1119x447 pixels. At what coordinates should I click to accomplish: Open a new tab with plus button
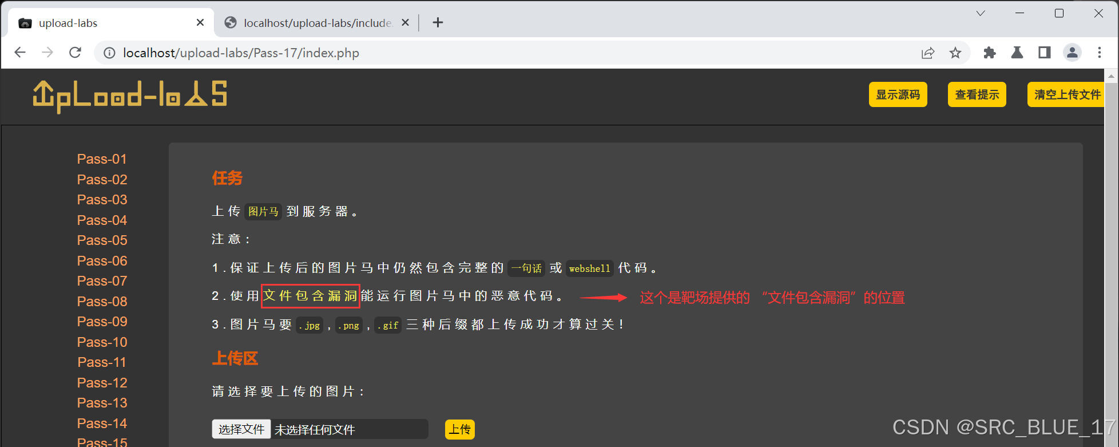click(438, 22)
